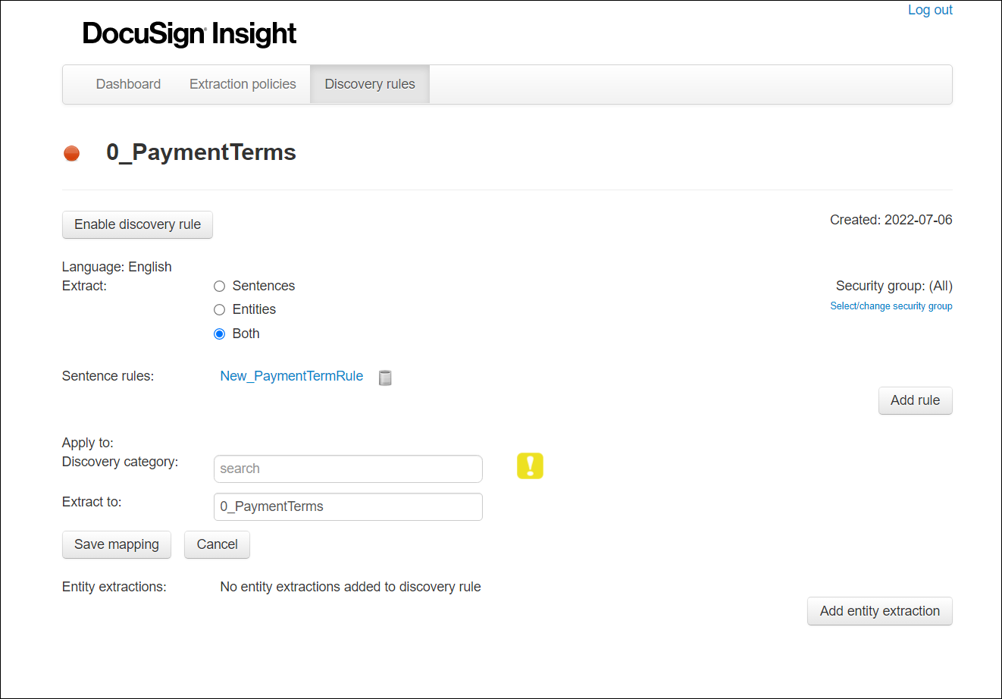Select the Entities extract option

[x=220, y=310]
